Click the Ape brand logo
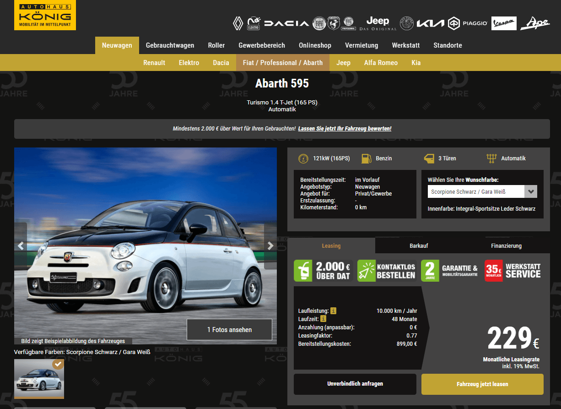 535,23
